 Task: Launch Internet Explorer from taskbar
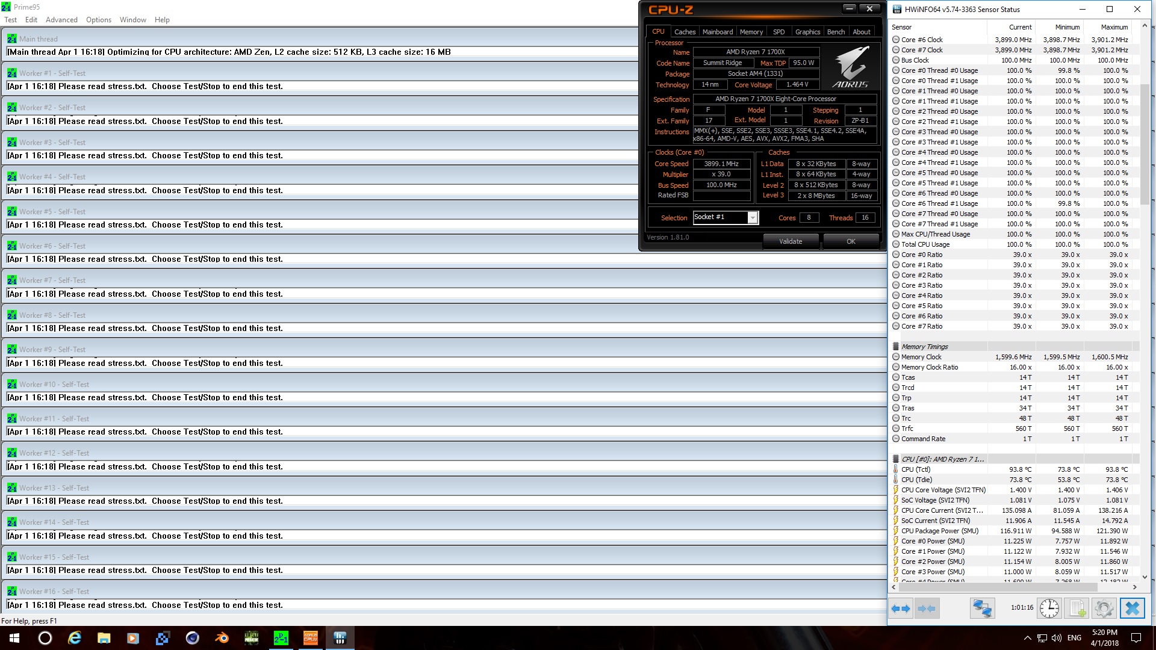(x=75, y=638)
